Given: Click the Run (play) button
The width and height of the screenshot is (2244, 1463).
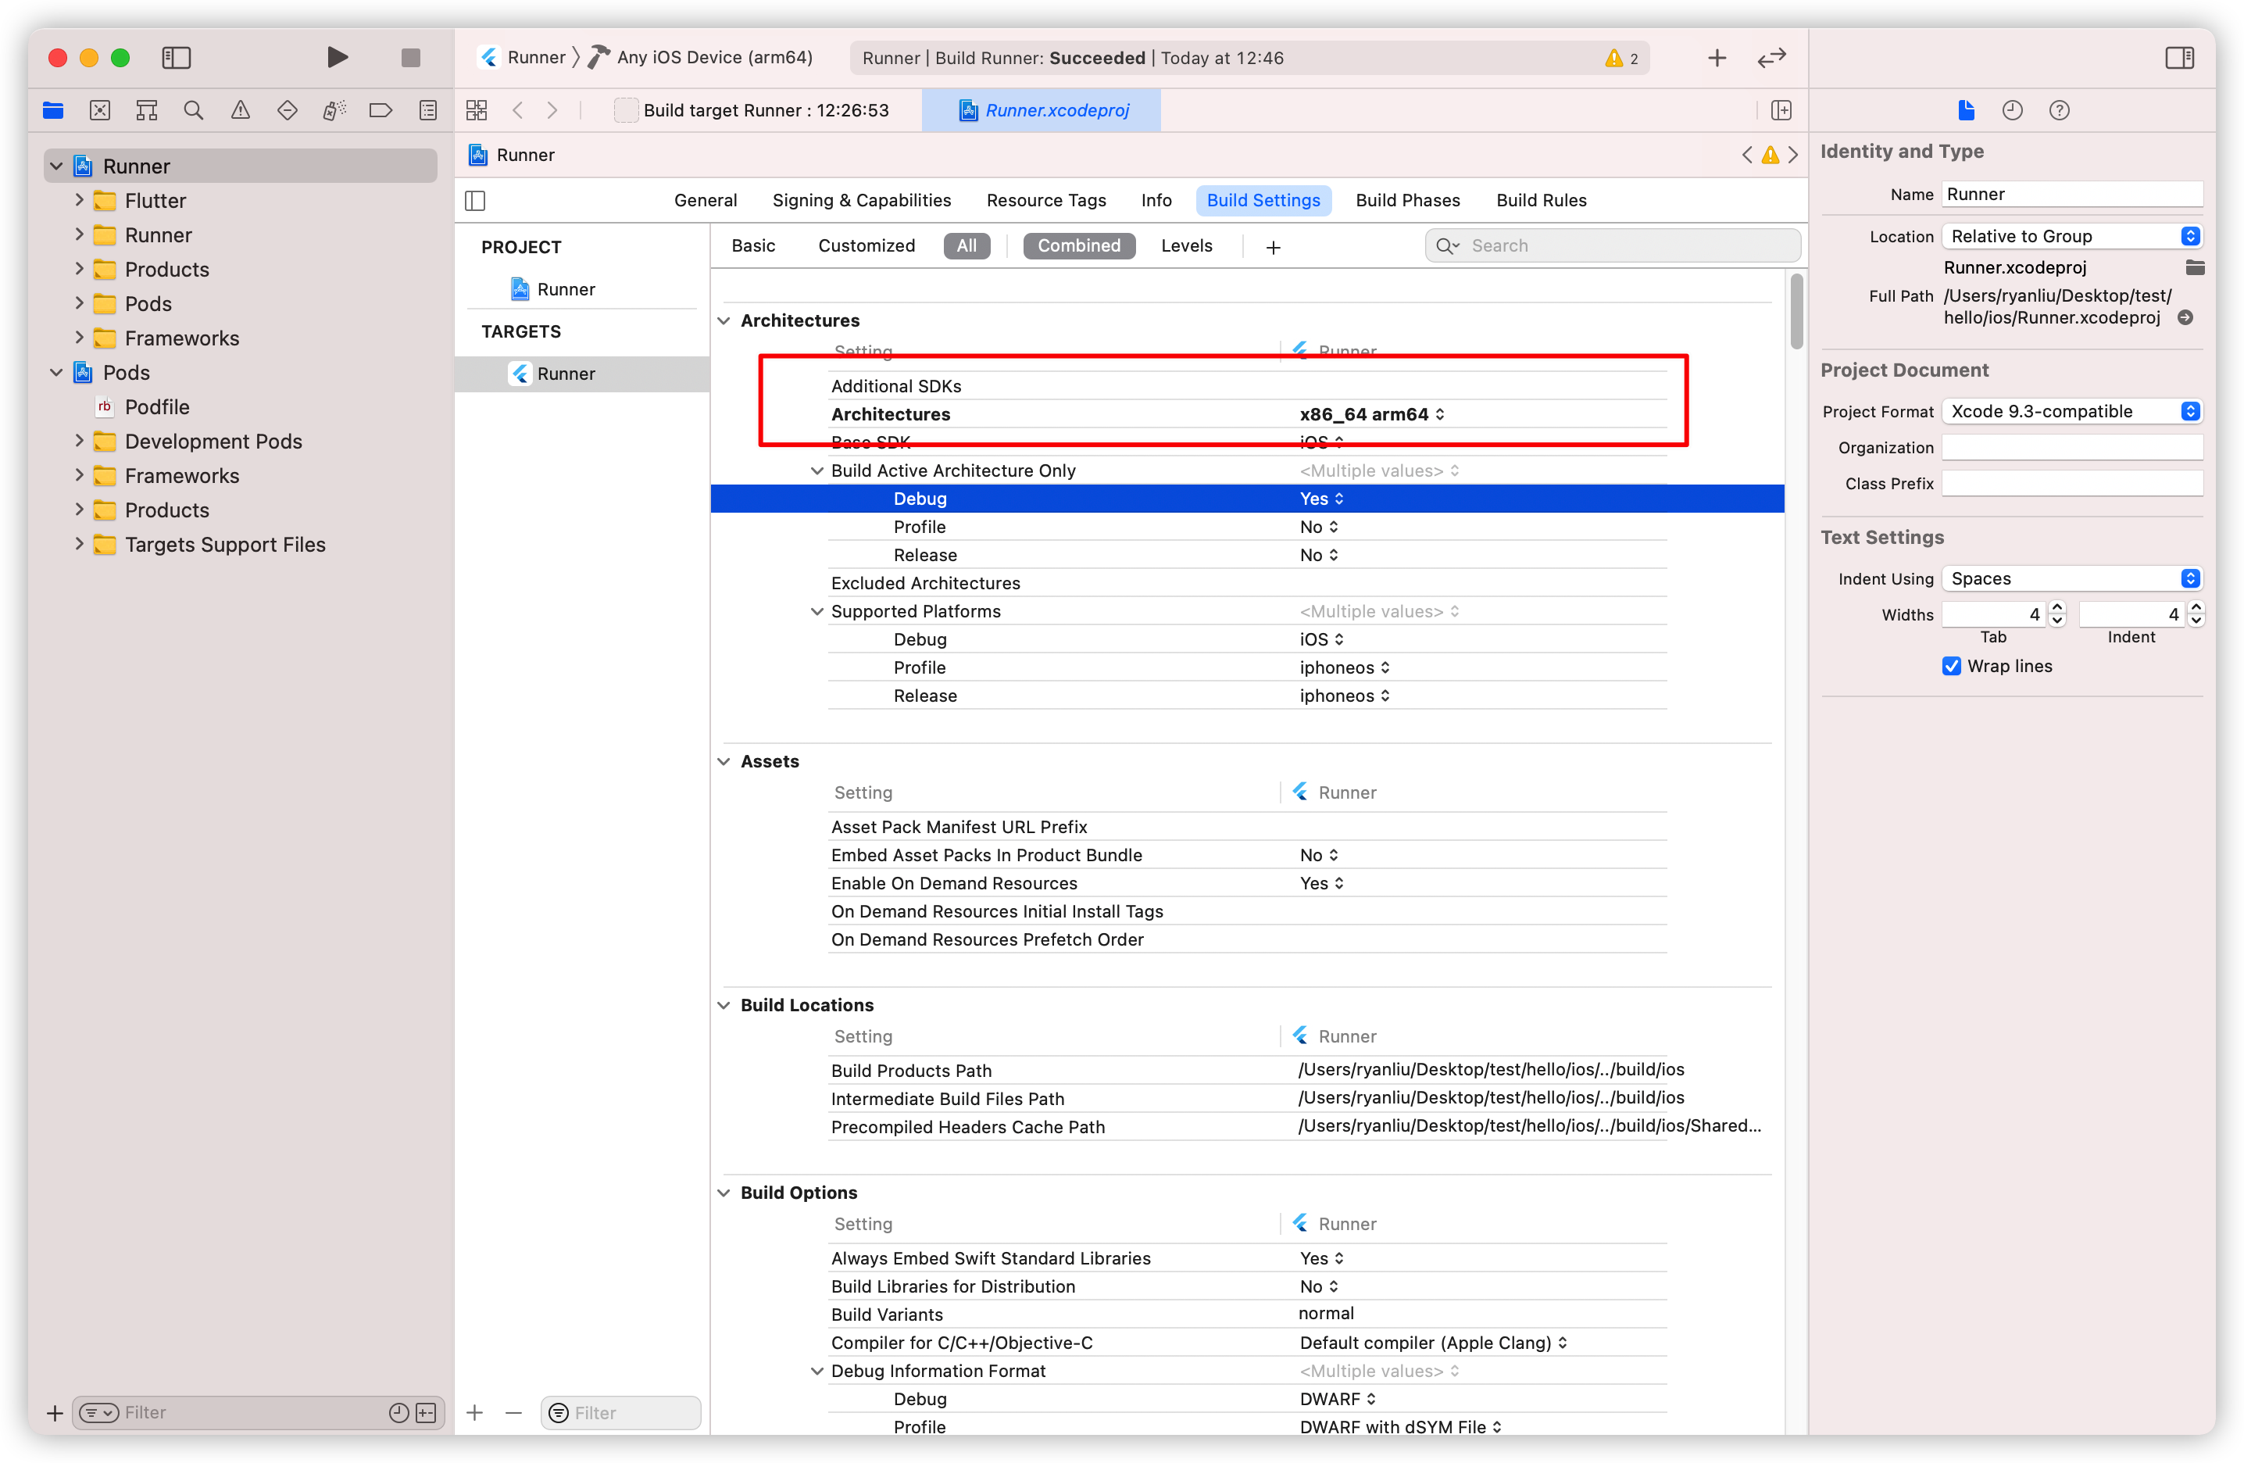Looking at the screenshot, I should (337, 58).
